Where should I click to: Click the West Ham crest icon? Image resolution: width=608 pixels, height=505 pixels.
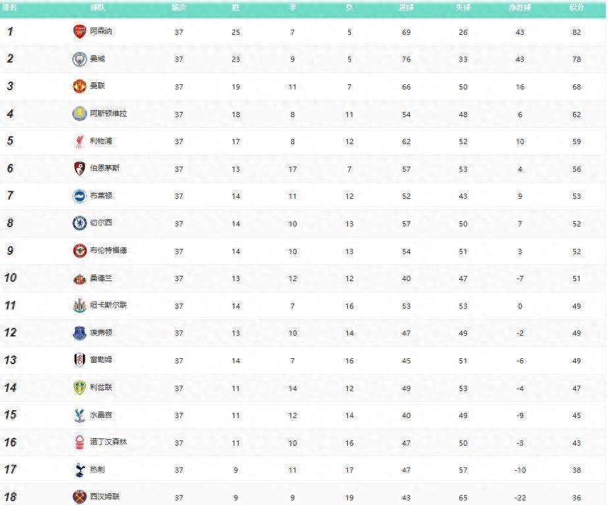pyautogui.click(x=80, y=497)
